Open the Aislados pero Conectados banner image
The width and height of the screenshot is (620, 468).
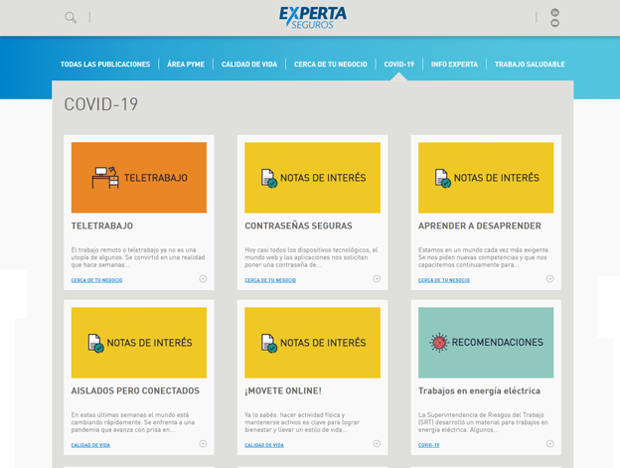(x=139, y=342)
